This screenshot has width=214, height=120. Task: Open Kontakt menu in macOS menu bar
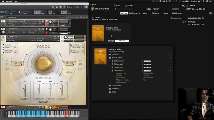click(9, 1)
